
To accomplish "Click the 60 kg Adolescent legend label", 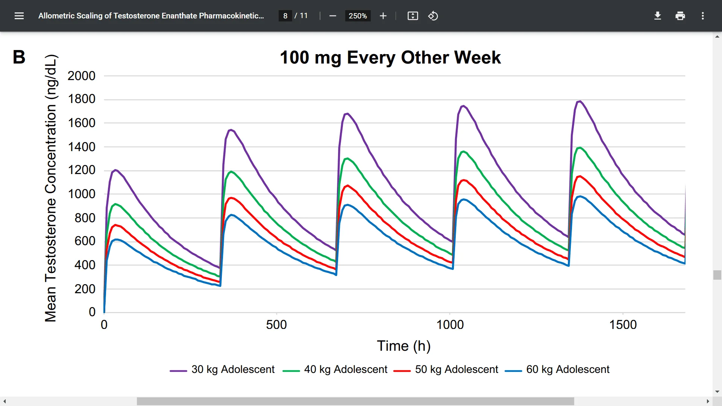I will tap(568, 370).
